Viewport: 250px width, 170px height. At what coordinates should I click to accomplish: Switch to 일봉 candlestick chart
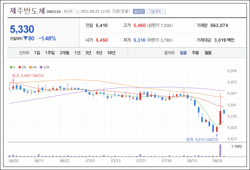point(183,53)
